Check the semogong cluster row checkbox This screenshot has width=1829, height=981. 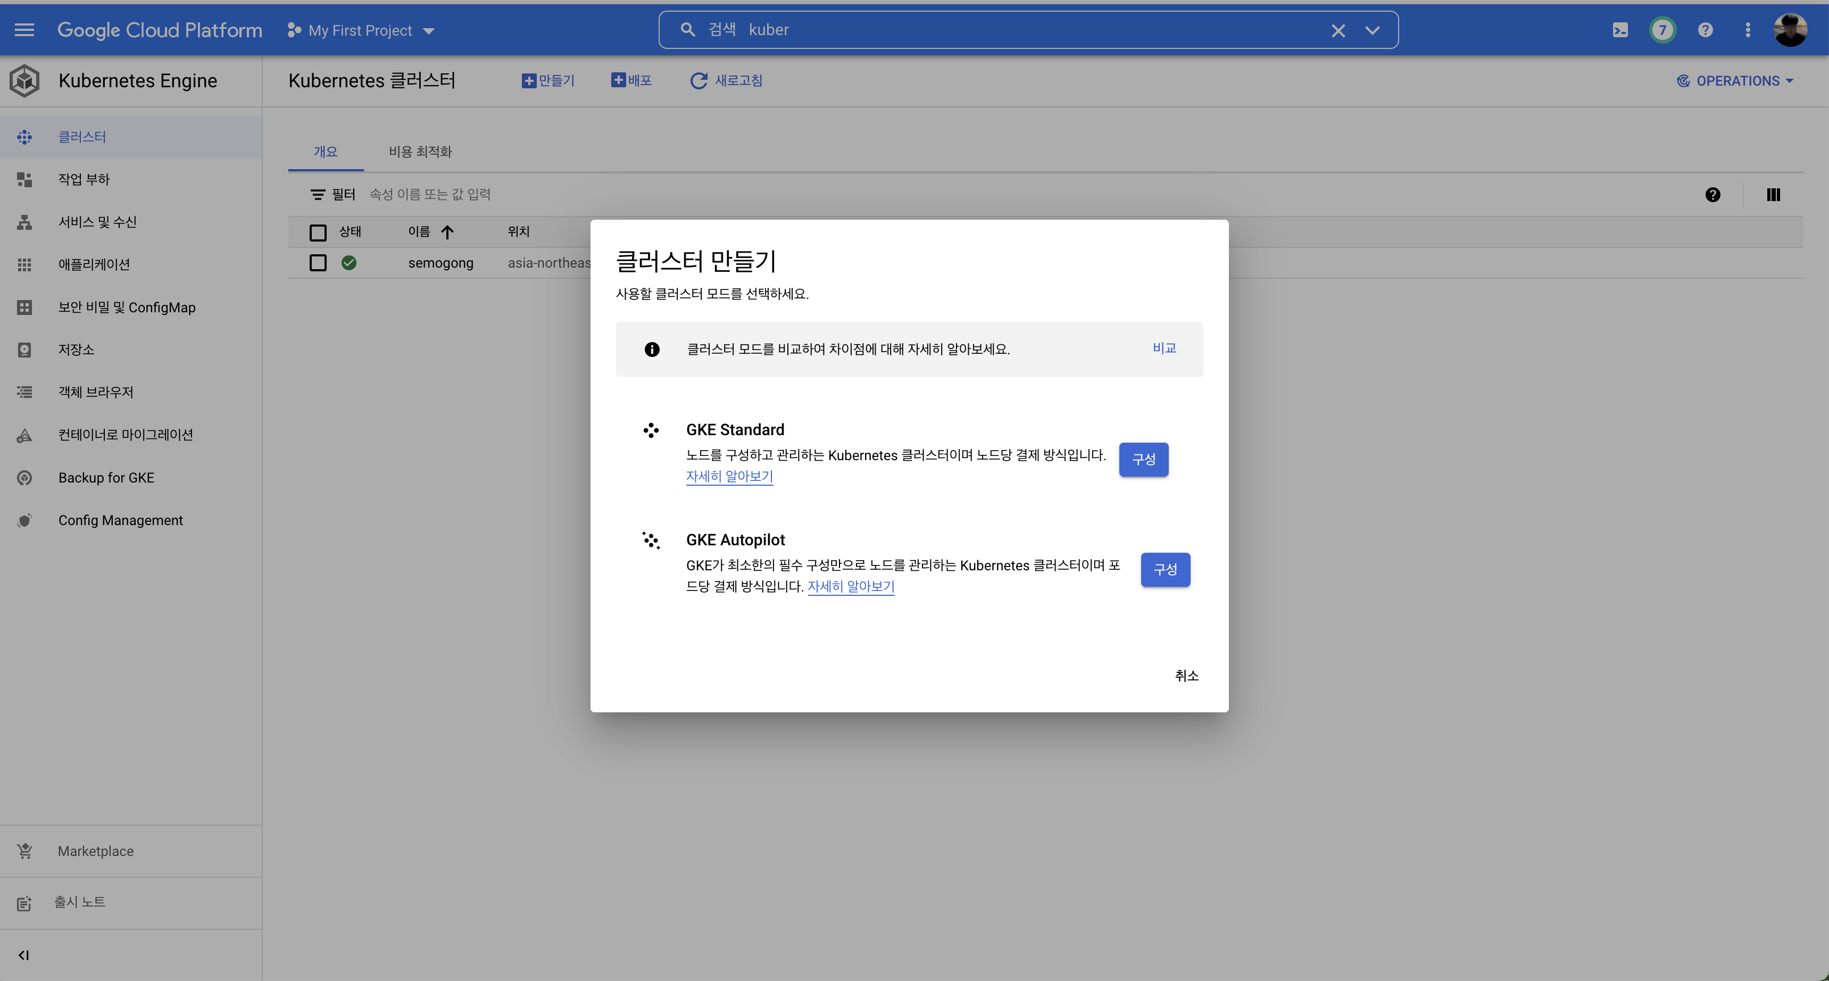tap(318, 263)
